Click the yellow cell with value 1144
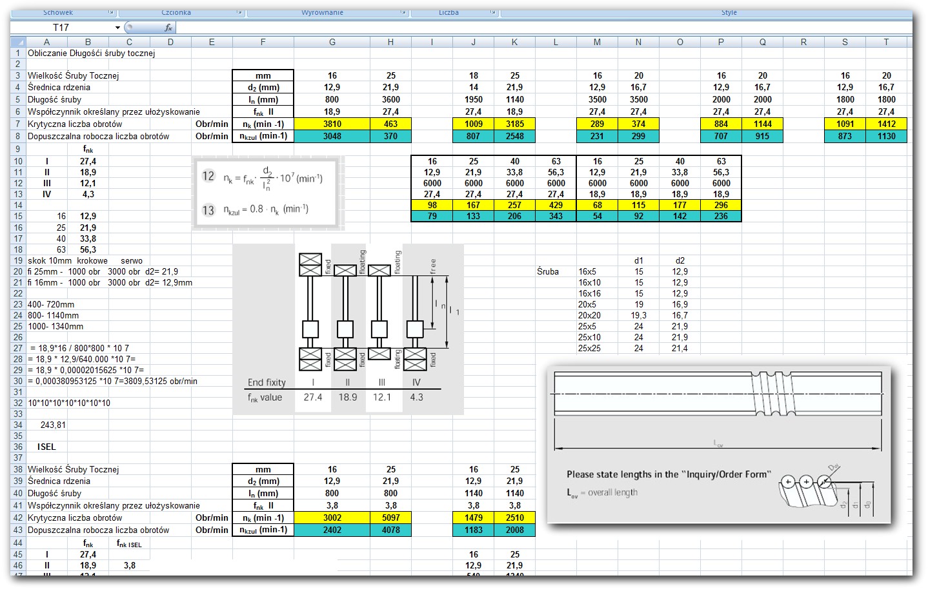 [762, 124]
